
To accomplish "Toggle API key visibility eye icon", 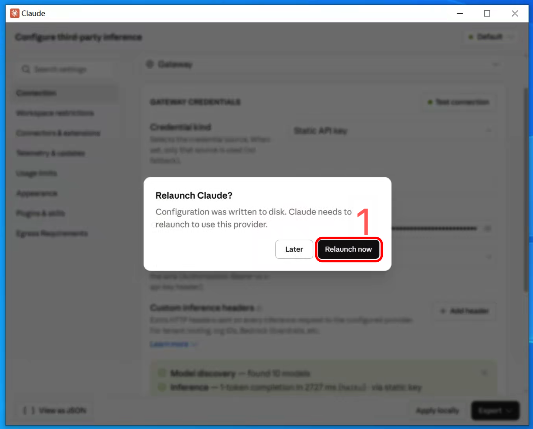I will 488,229.
